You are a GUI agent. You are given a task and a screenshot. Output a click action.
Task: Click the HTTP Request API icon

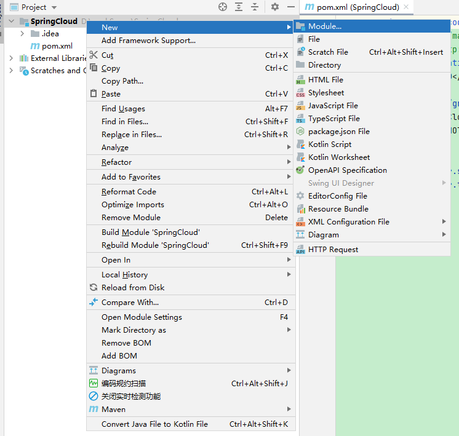coord(300,249)
